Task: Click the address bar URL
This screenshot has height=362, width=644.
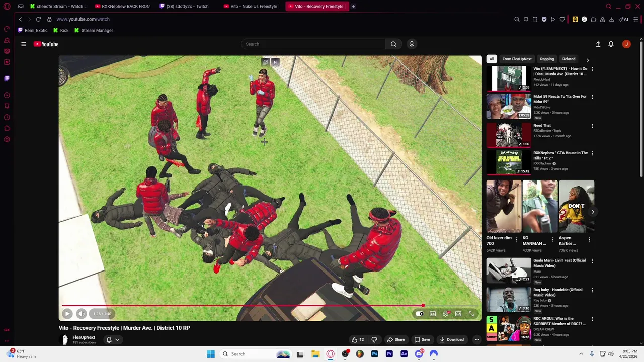Action: click(83, 19)
